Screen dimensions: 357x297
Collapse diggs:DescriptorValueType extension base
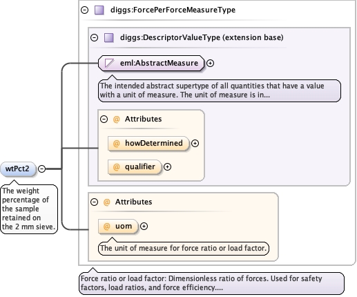pyautogui.click(x=94, y=37)
